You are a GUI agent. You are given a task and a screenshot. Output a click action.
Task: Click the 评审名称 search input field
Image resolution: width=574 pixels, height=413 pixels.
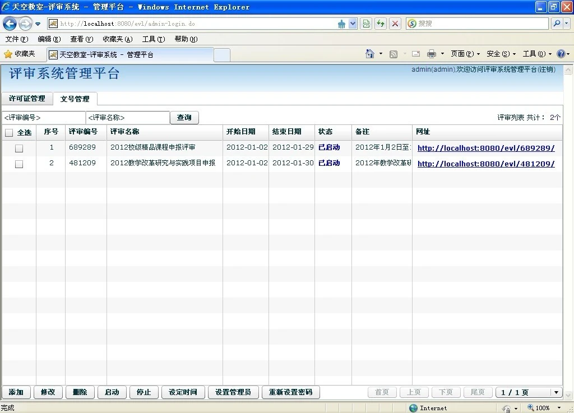(127, 118)
